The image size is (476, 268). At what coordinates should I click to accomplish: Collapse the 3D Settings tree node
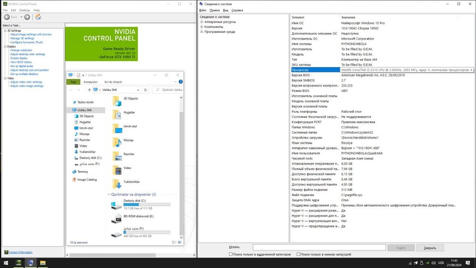click(x=5, y=30)
